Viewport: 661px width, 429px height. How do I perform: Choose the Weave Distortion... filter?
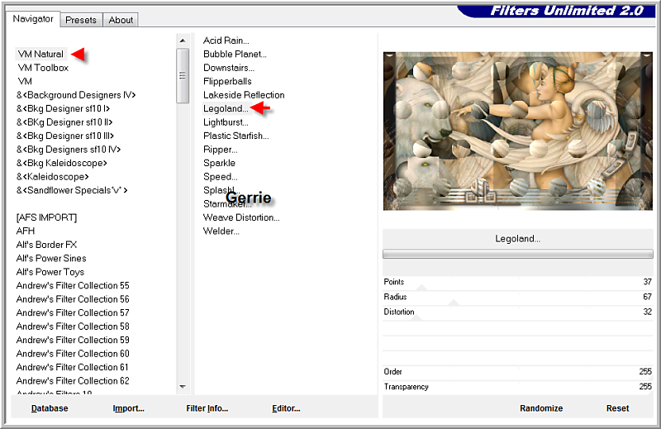(x=241, y=217)
